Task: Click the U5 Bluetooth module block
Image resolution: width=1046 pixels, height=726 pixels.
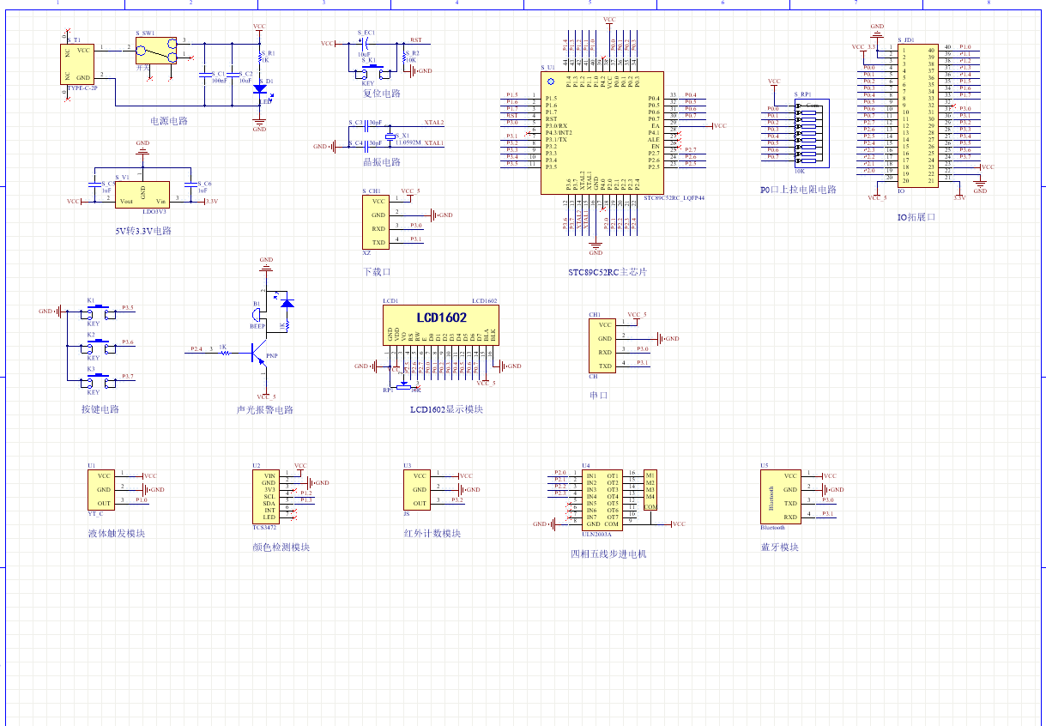Action: tap(779, 496)
